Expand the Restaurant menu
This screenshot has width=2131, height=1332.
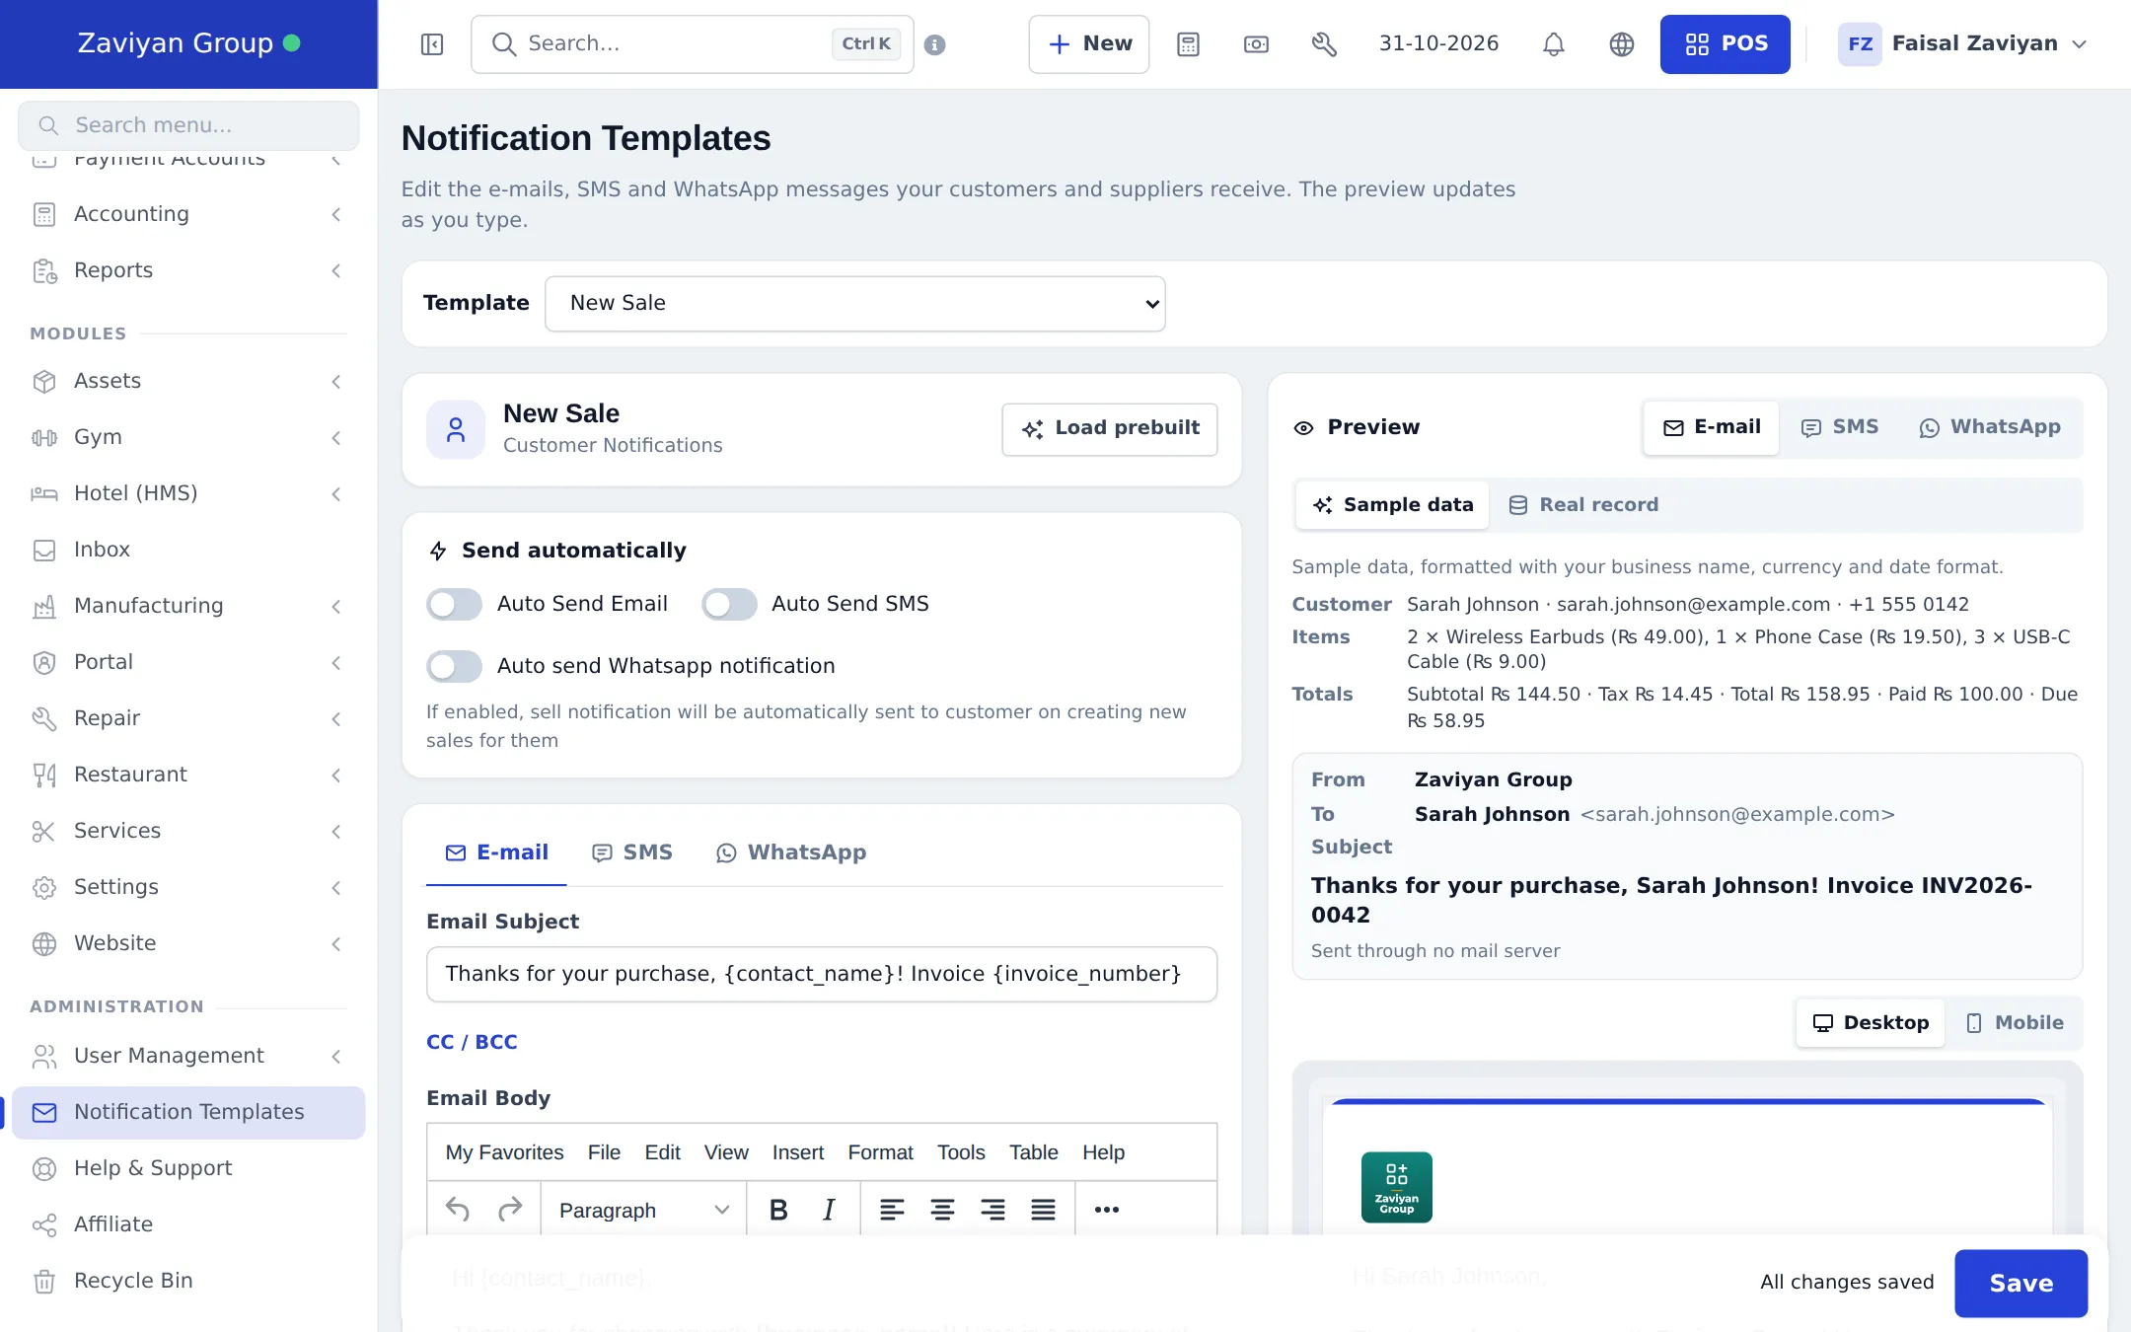pos(187,775)
